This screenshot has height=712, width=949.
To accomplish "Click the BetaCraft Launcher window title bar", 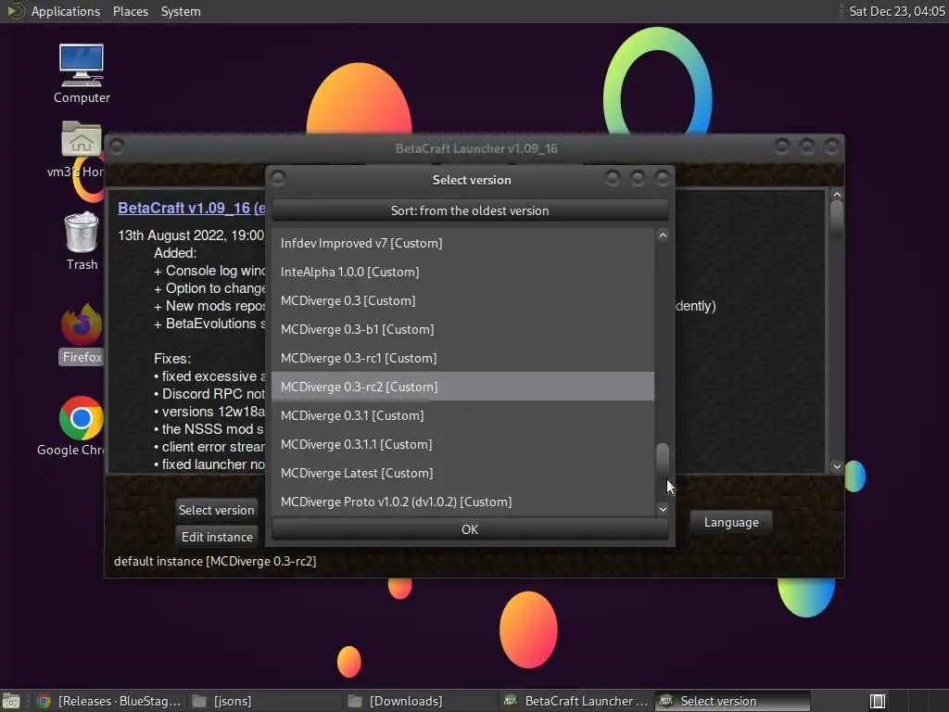I will (x=475, y=148).
